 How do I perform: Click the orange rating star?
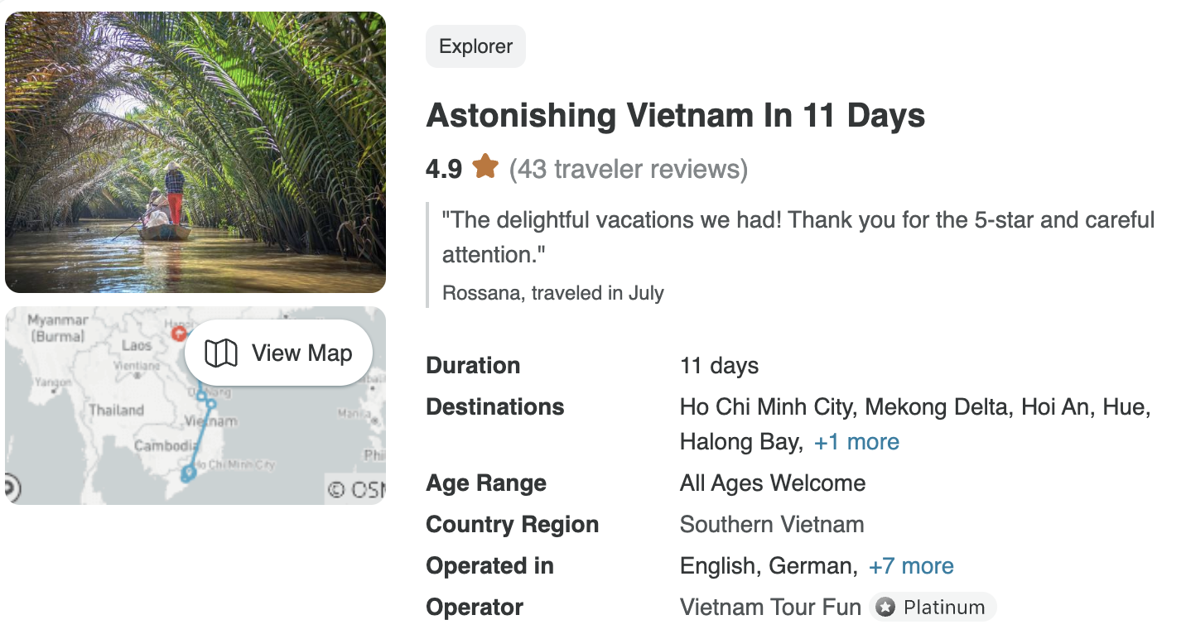click(485, 168)
